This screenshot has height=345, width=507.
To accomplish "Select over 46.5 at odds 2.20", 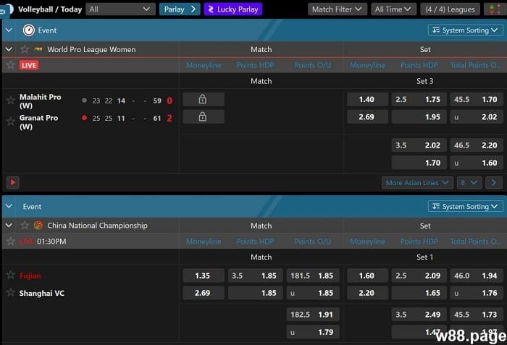I will click(x=477, y=145).
